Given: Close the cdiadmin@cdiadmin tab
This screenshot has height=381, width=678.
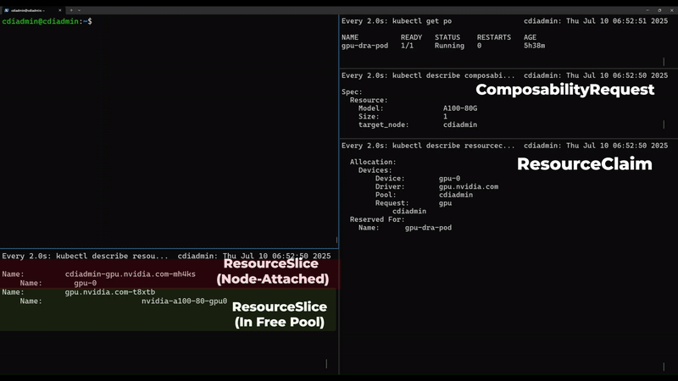Looking at the screenshot, I should [62, 9].
